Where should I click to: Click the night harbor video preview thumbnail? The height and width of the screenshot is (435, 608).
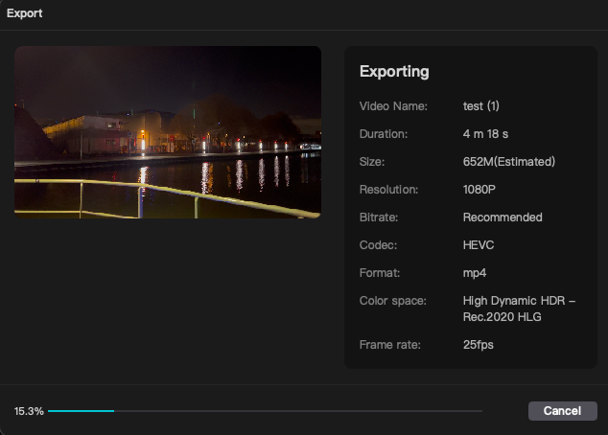click(x=168, y=132)
